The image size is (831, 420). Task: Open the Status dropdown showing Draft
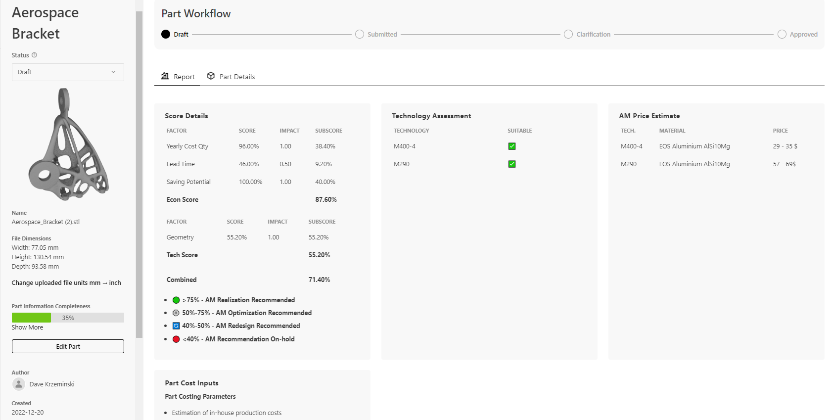click(x=68, y=72)
